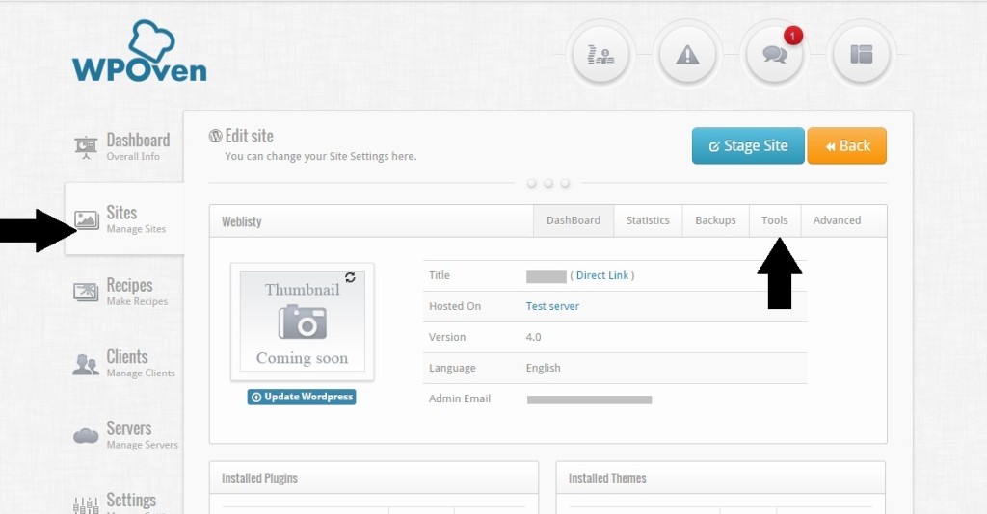The width and height of the screenshot is (987, 514).
Task: Open the Backups tab
Action: point(716,220)
